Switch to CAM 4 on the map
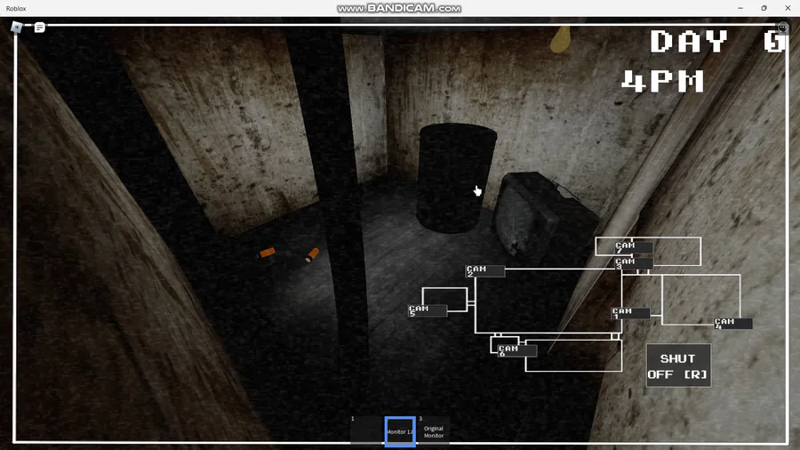 pyautogui.click(x=733, y=324)
